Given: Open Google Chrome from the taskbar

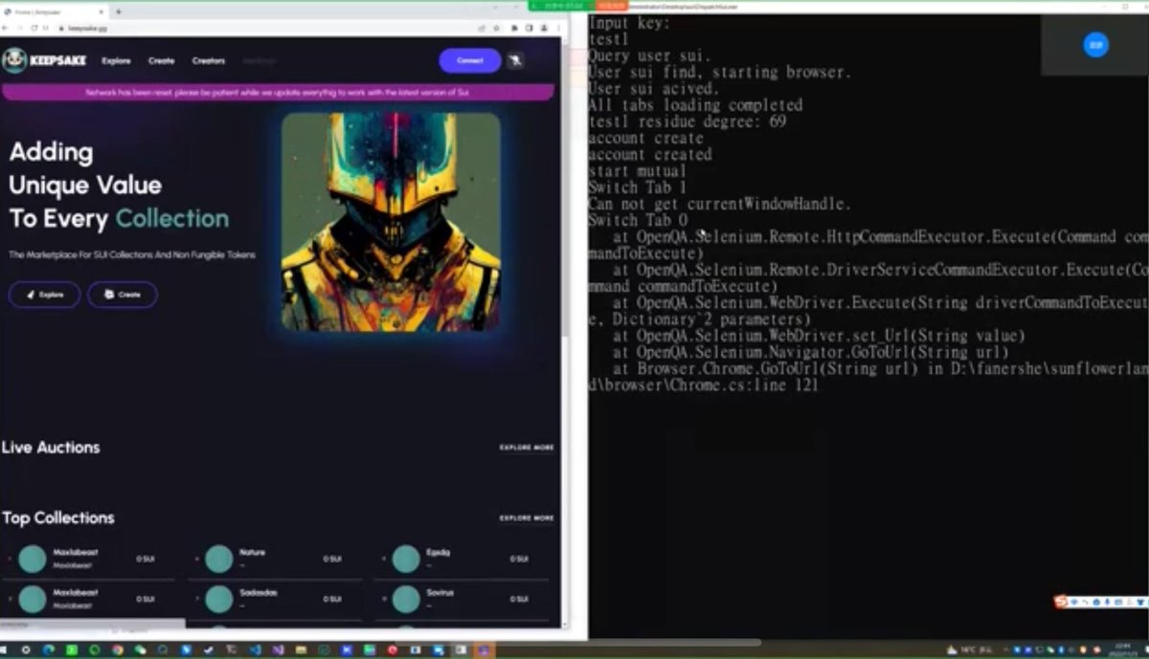Looking at the screenshot, I should click(x=118, y=649).
